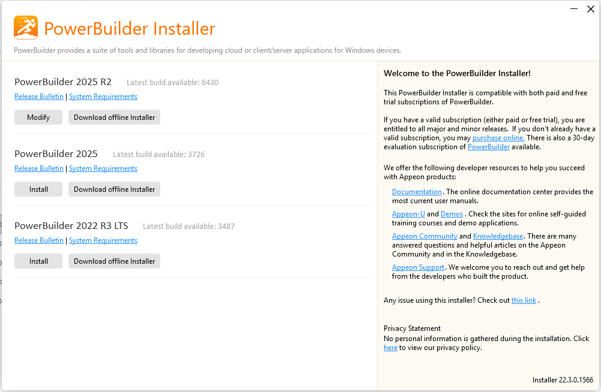Open the Knowledgebase link
Screen dimensions: 601x392
tap(498, 236)
